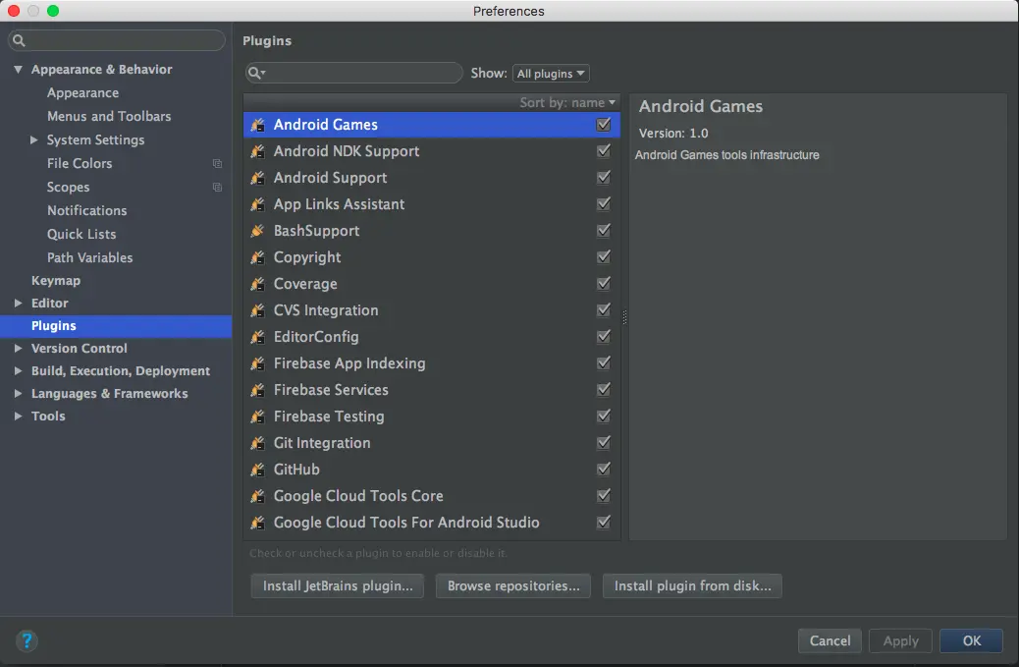Uncheck the Copyright plugin checkbox
This screenshot has height=667, width=1019.
(603, 256)
